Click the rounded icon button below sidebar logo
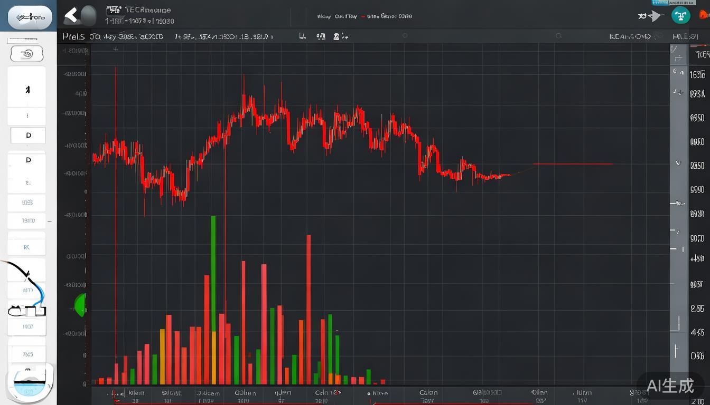The image size is (710, 405). pos(27,54)
